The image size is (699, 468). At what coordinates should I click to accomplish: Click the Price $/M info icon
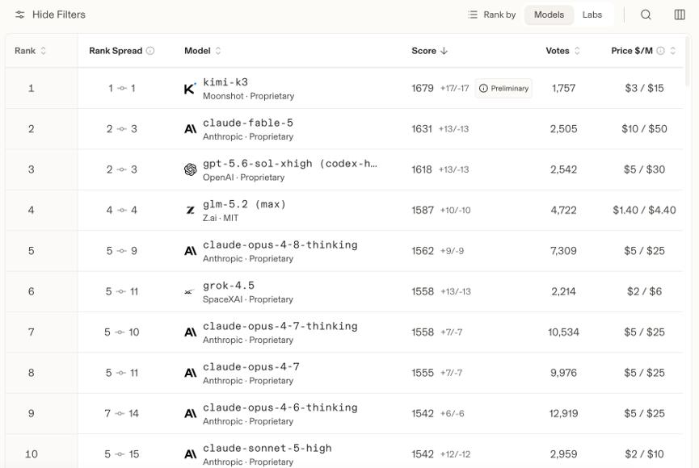click(x=661, y=51)
